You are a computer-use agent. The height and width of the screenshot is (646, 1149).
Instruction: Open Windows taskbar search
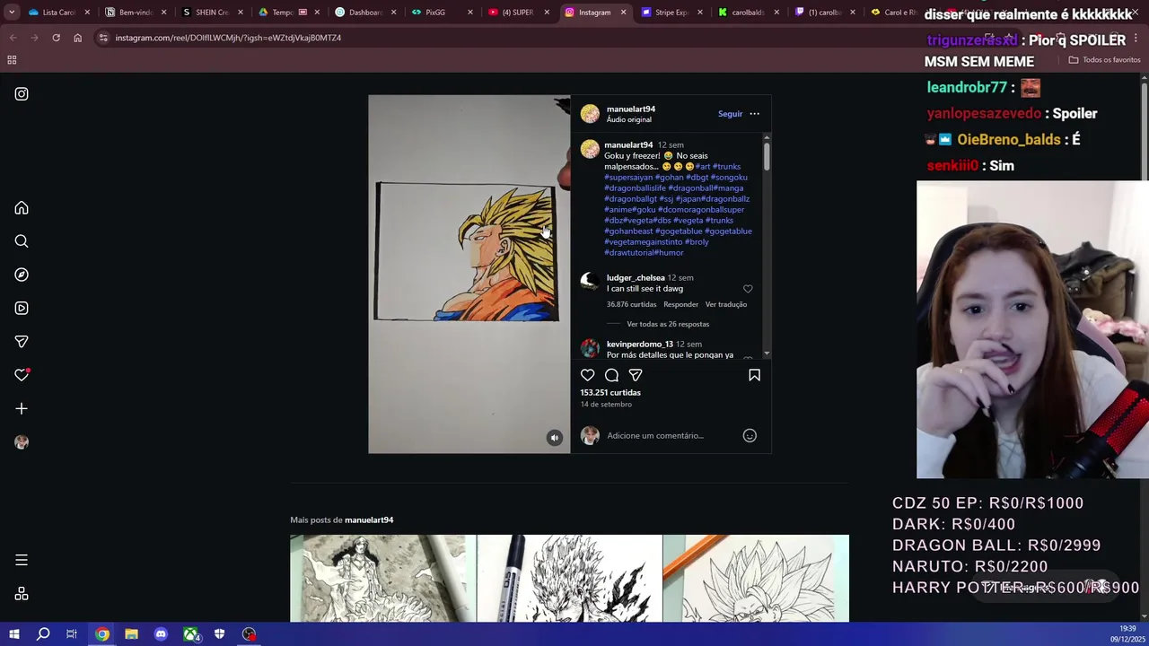(x=43, y=634)
